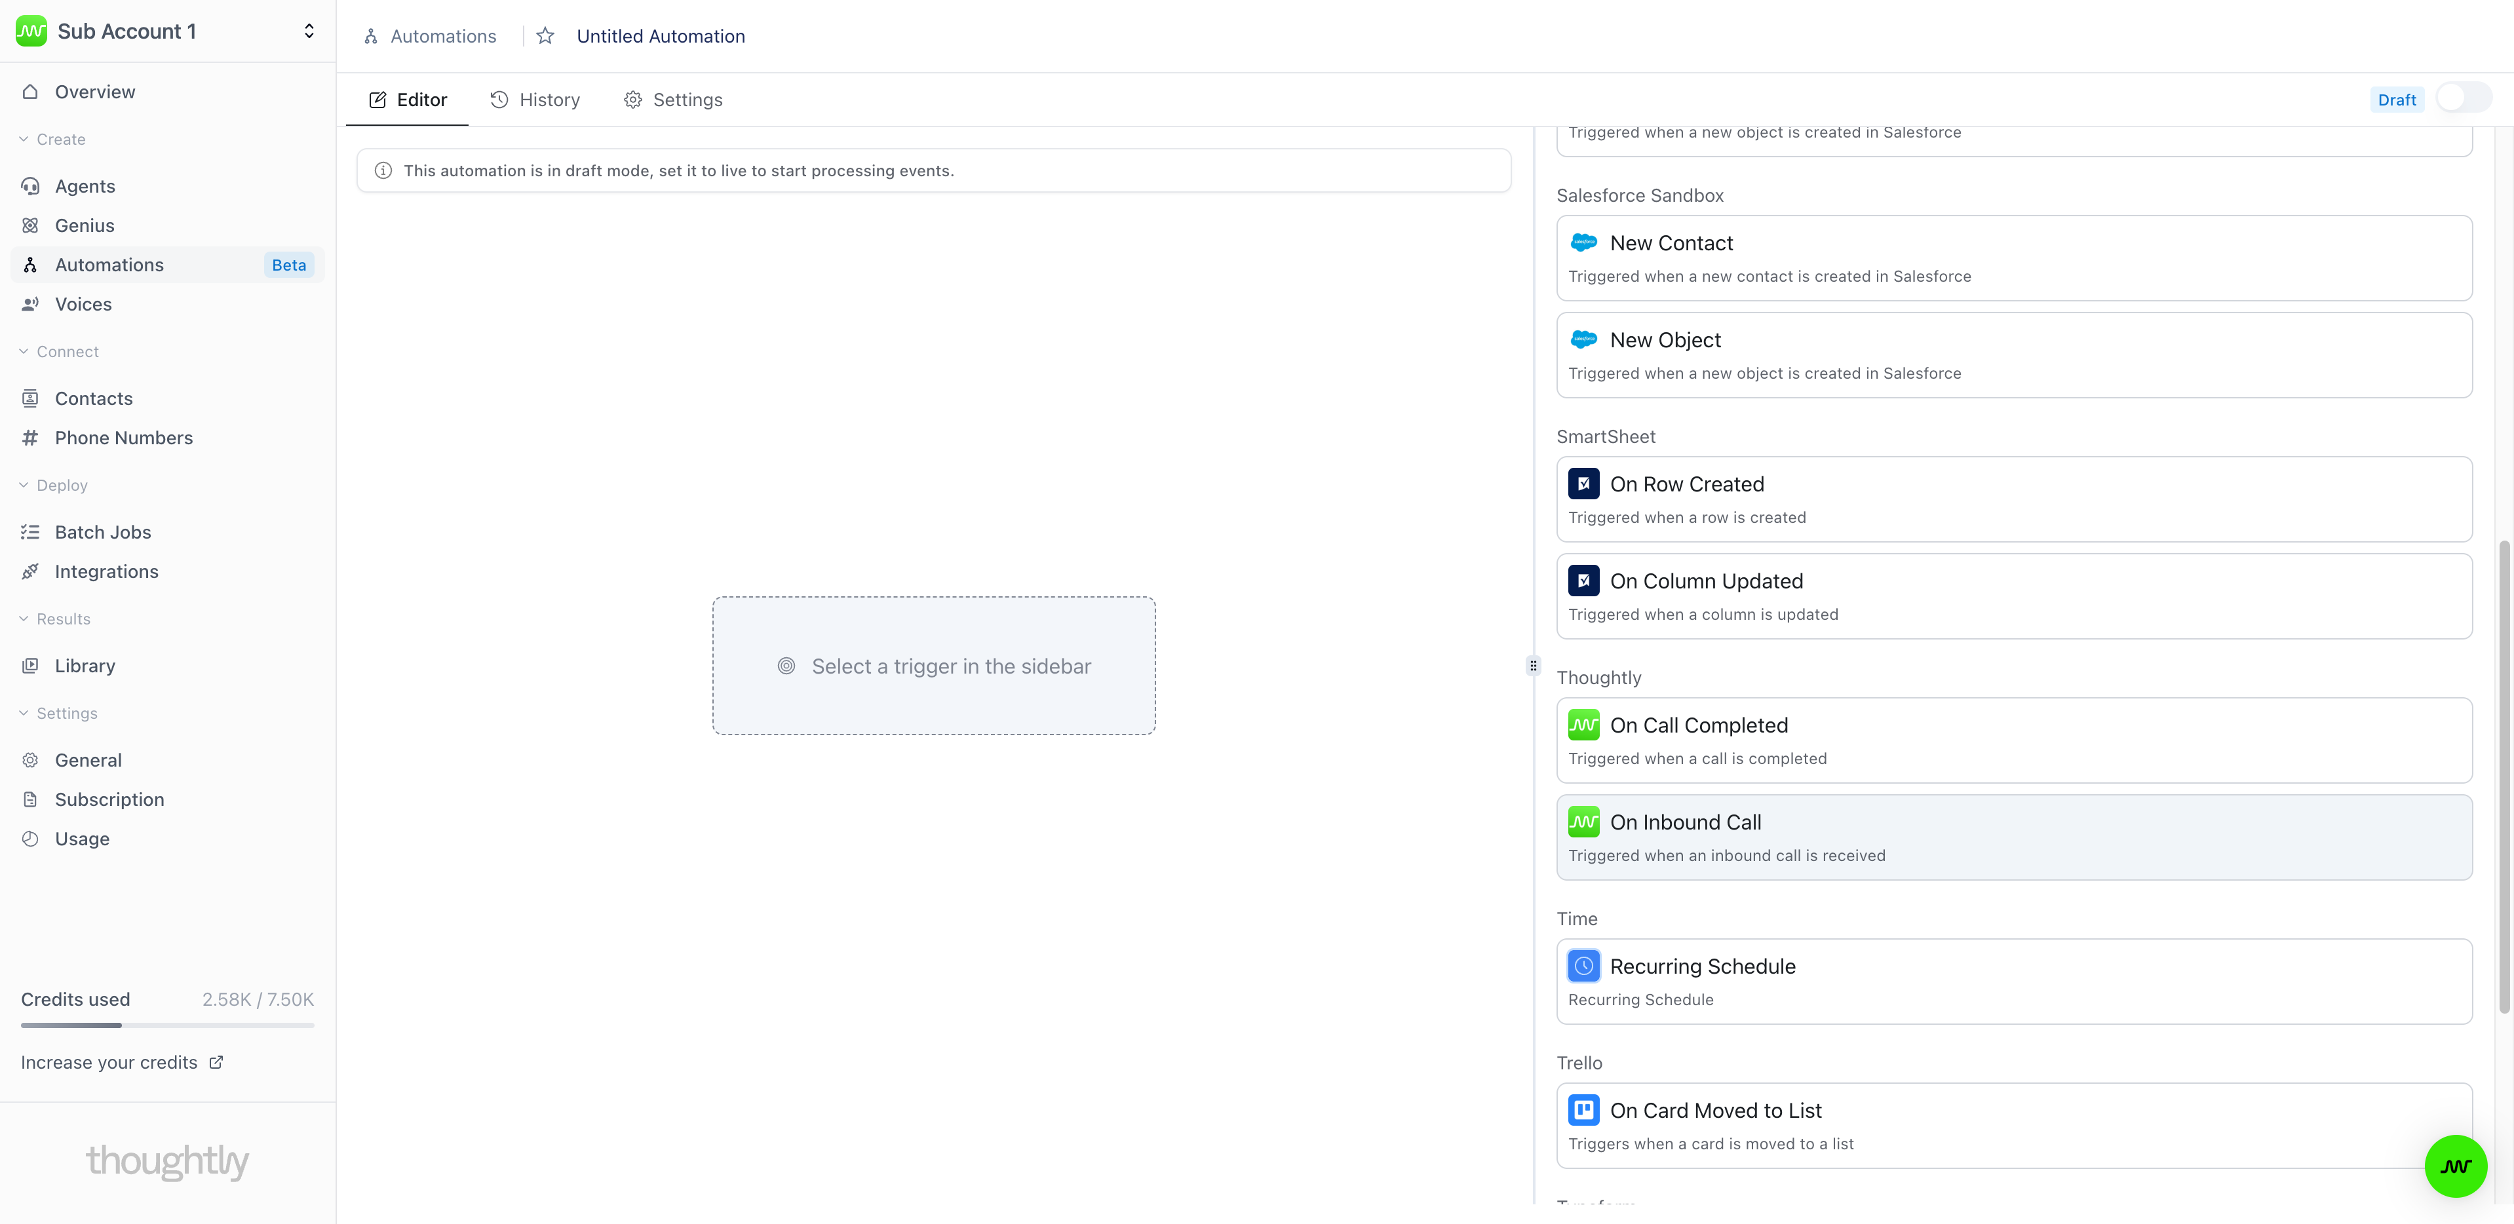Click Trello icon on On Card Moved to List
The width and height of the screenshot is (2514, 1224).
1583,1111
